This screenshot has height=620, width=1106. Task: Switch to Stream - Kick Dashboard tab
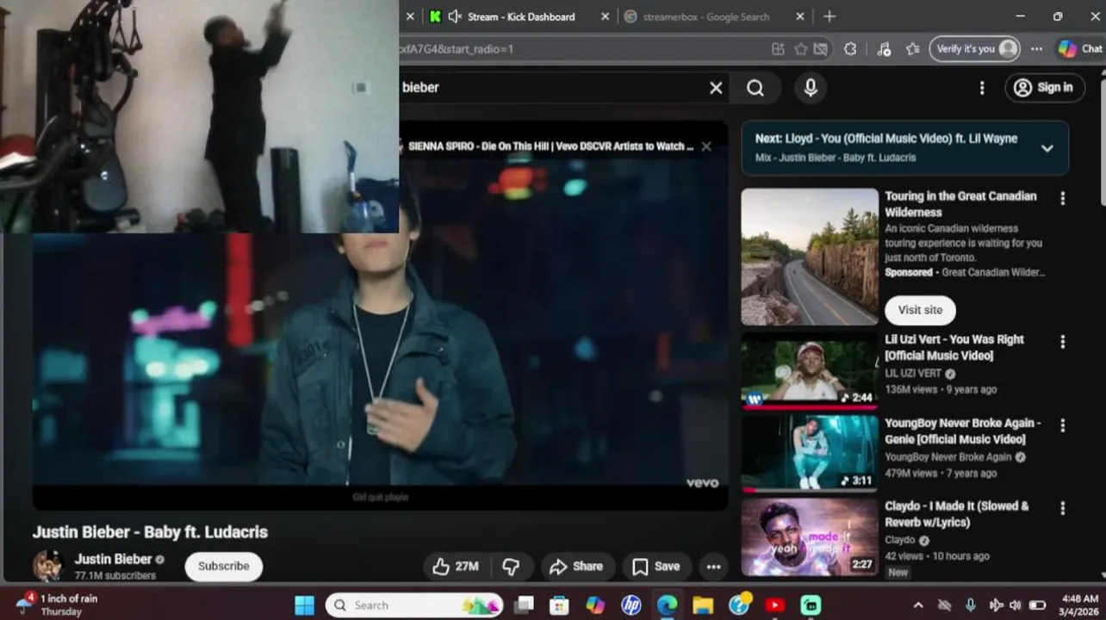(521, 16)
